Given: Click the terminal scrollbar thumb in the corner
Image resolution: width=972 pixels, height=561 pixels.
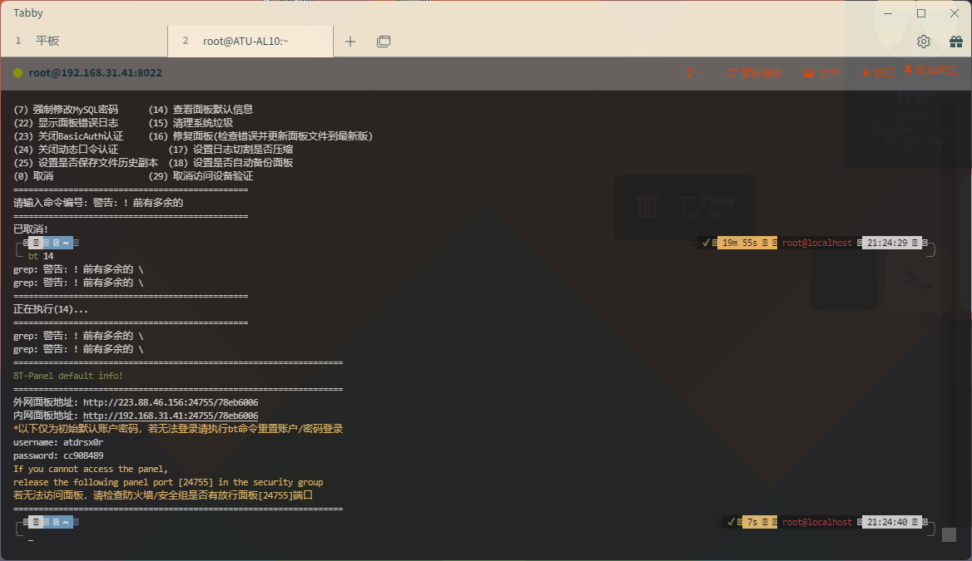Looking at the screenshot, I should 949,534.
